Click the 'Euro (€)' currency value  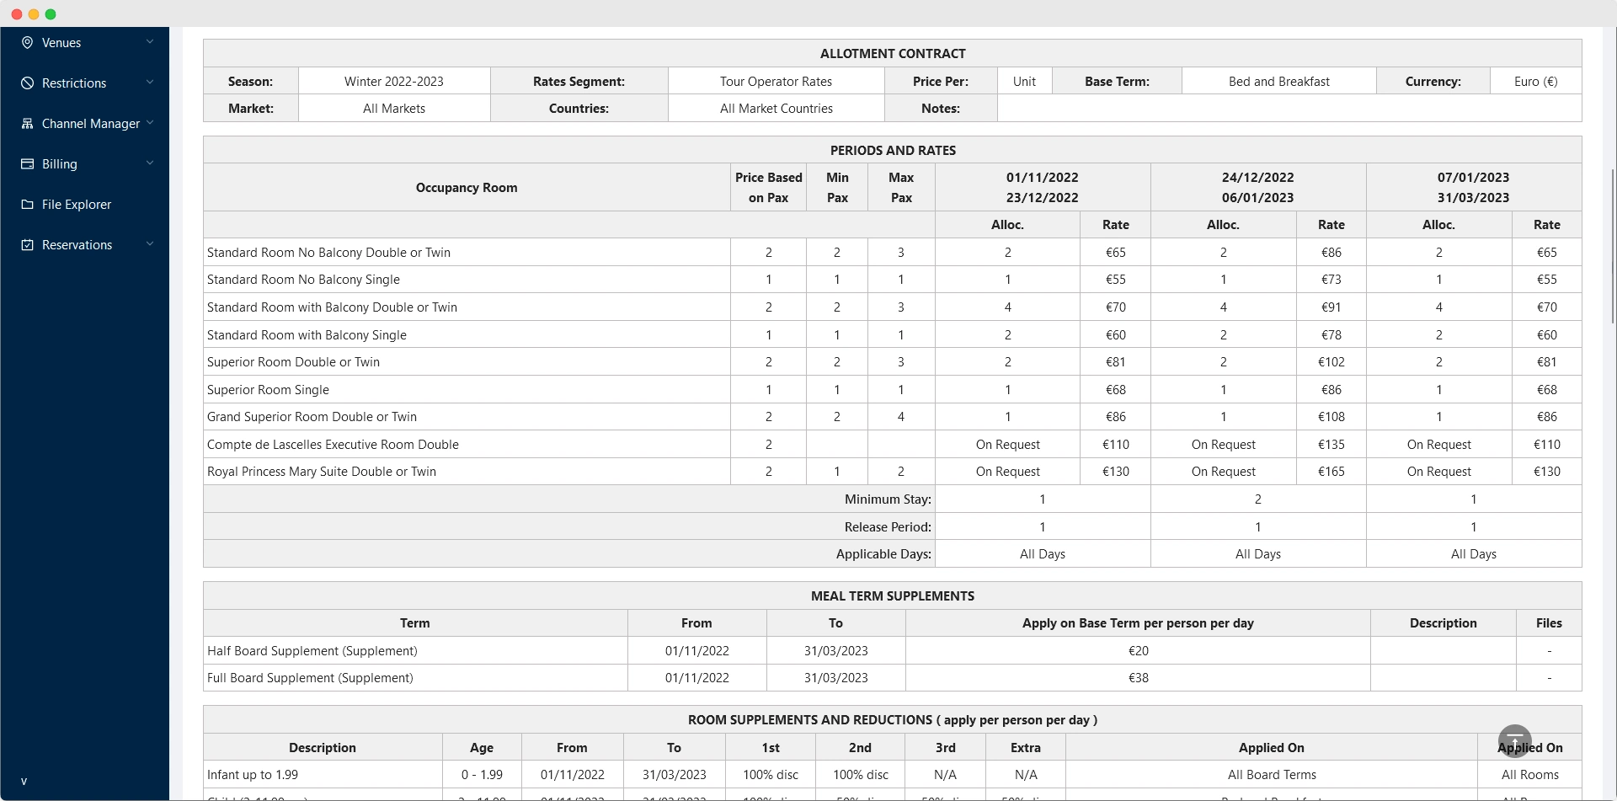[x=1536, y=82]
